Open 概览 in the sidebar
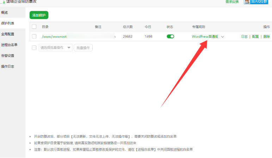 click(x=5, y=13)
